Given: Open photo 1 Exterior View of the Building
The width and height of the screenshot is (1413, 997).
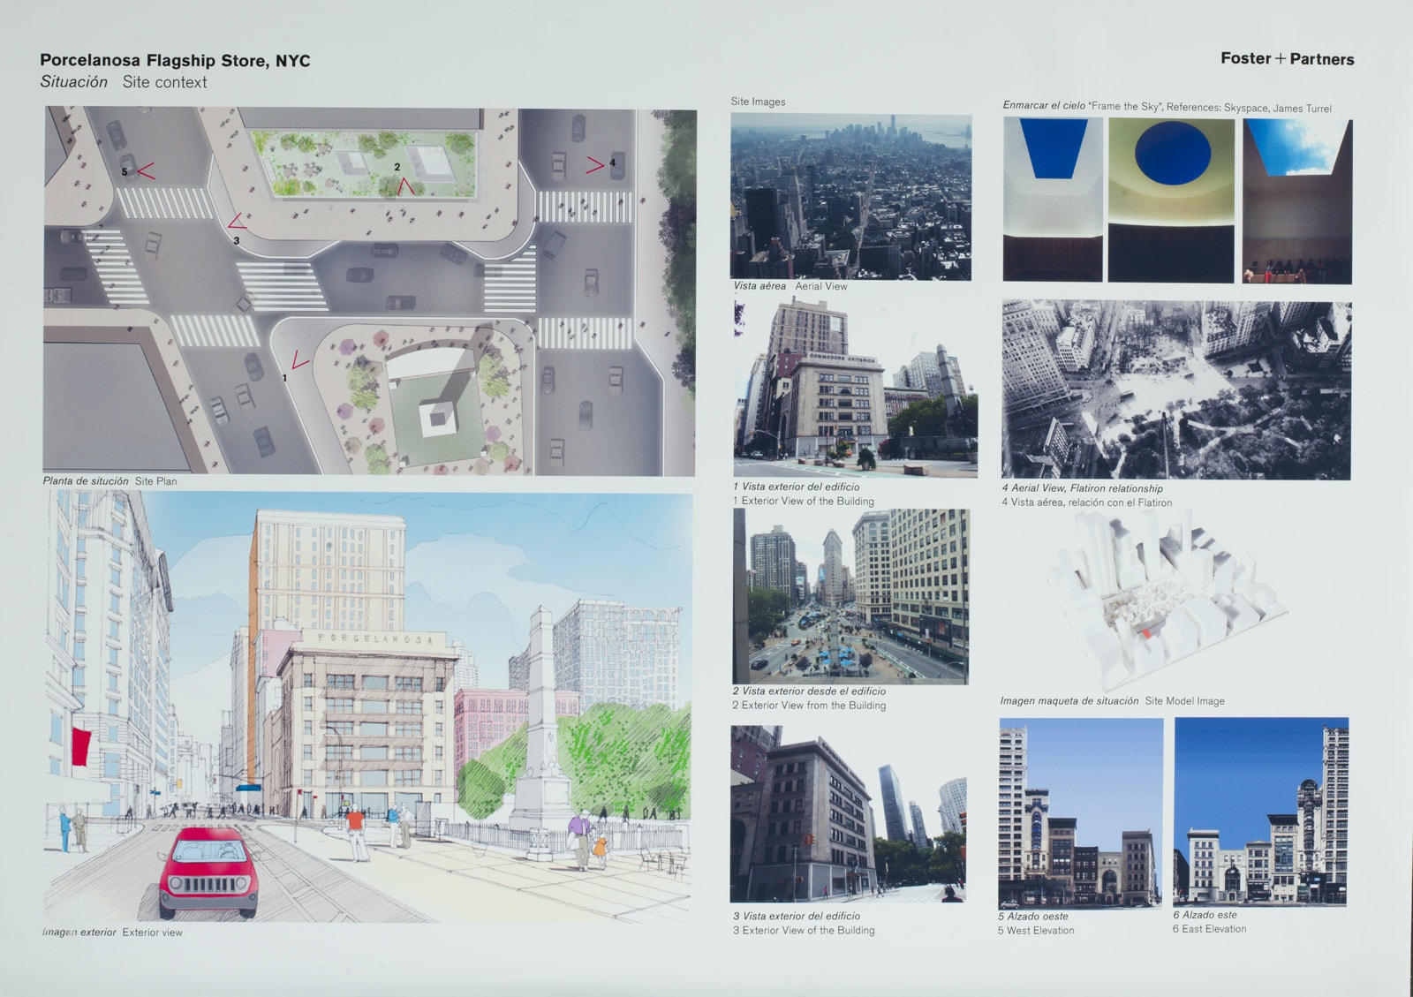Looking at the screenshot, I should (855, 389).
